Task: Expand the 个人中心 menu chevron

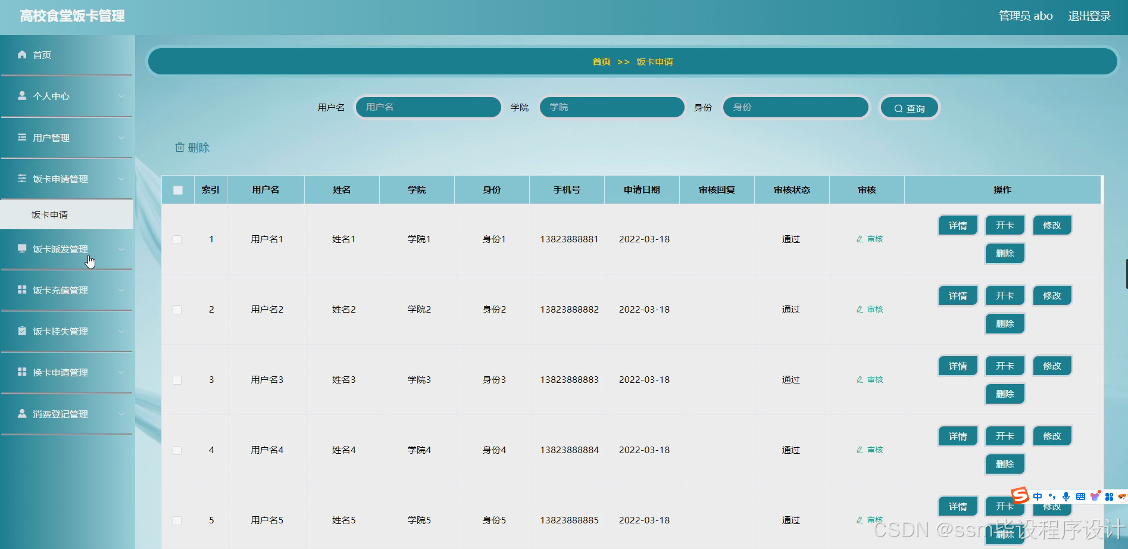Action: 121,96
